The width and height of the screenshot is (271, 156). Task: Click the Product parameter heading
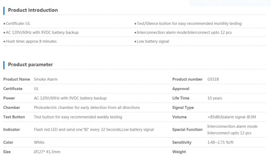30,65
